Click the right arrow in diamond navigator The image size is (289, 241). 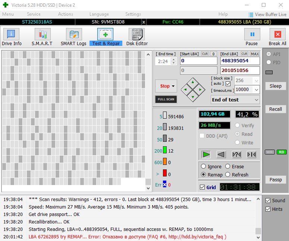click(x=200, y=90)
